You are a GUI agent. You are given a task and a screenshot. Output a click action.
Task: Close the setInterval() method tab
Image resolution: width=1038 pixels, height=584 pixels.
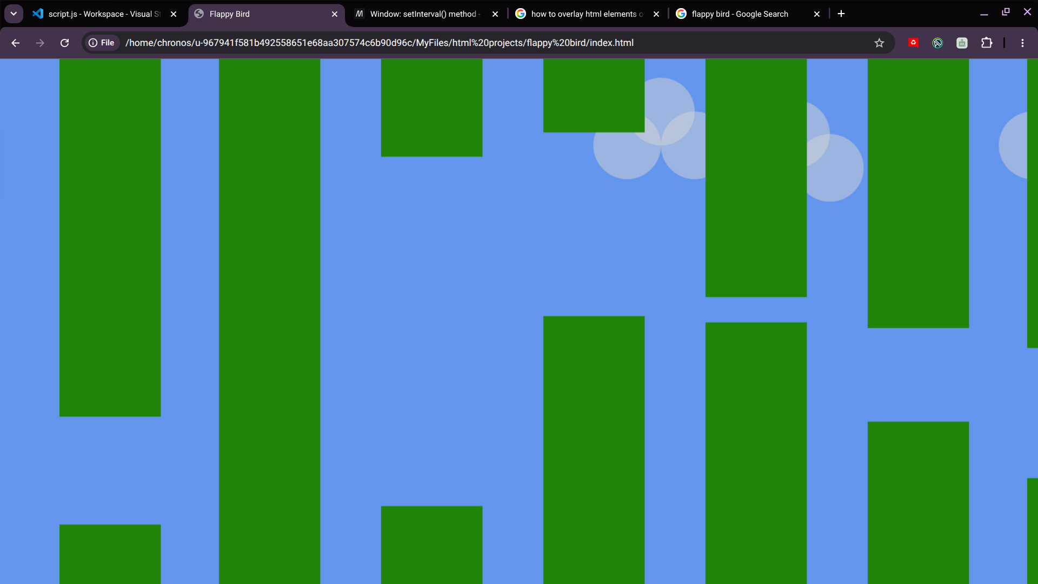point(495,14)
